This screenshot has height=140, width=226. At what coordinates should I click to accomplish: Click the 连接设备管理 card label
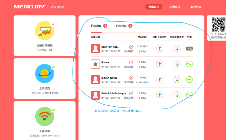[x=45, y=45]
